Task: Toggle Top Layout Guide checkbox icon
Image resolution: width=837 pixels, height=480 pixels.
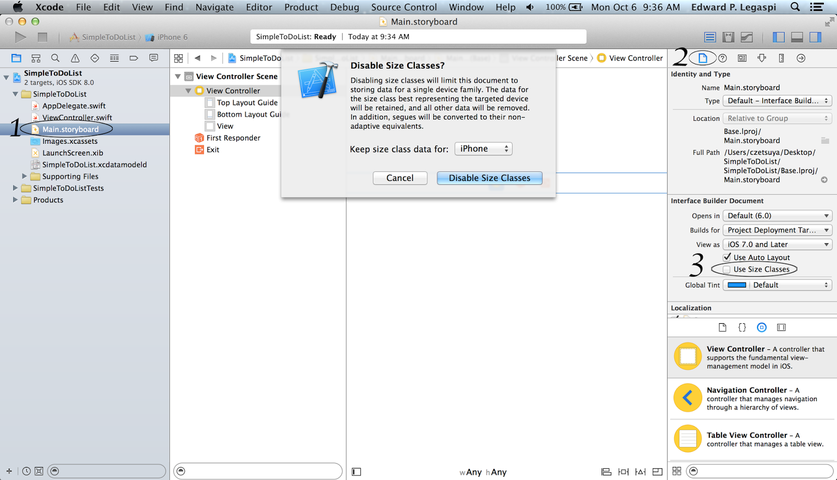Action: pos(210,102)
